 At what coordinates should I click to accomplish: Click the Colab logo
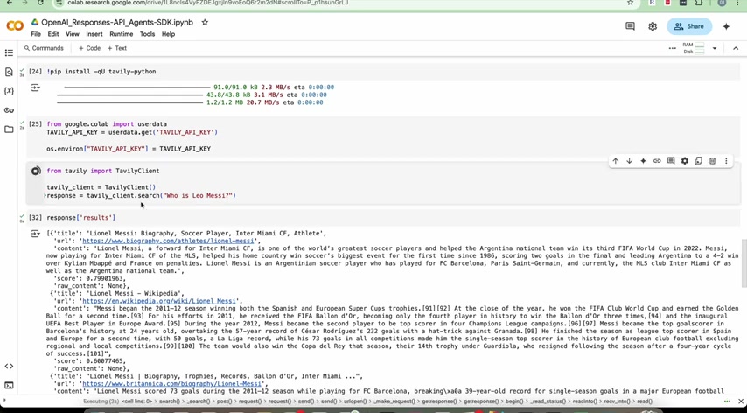(15, 26)
